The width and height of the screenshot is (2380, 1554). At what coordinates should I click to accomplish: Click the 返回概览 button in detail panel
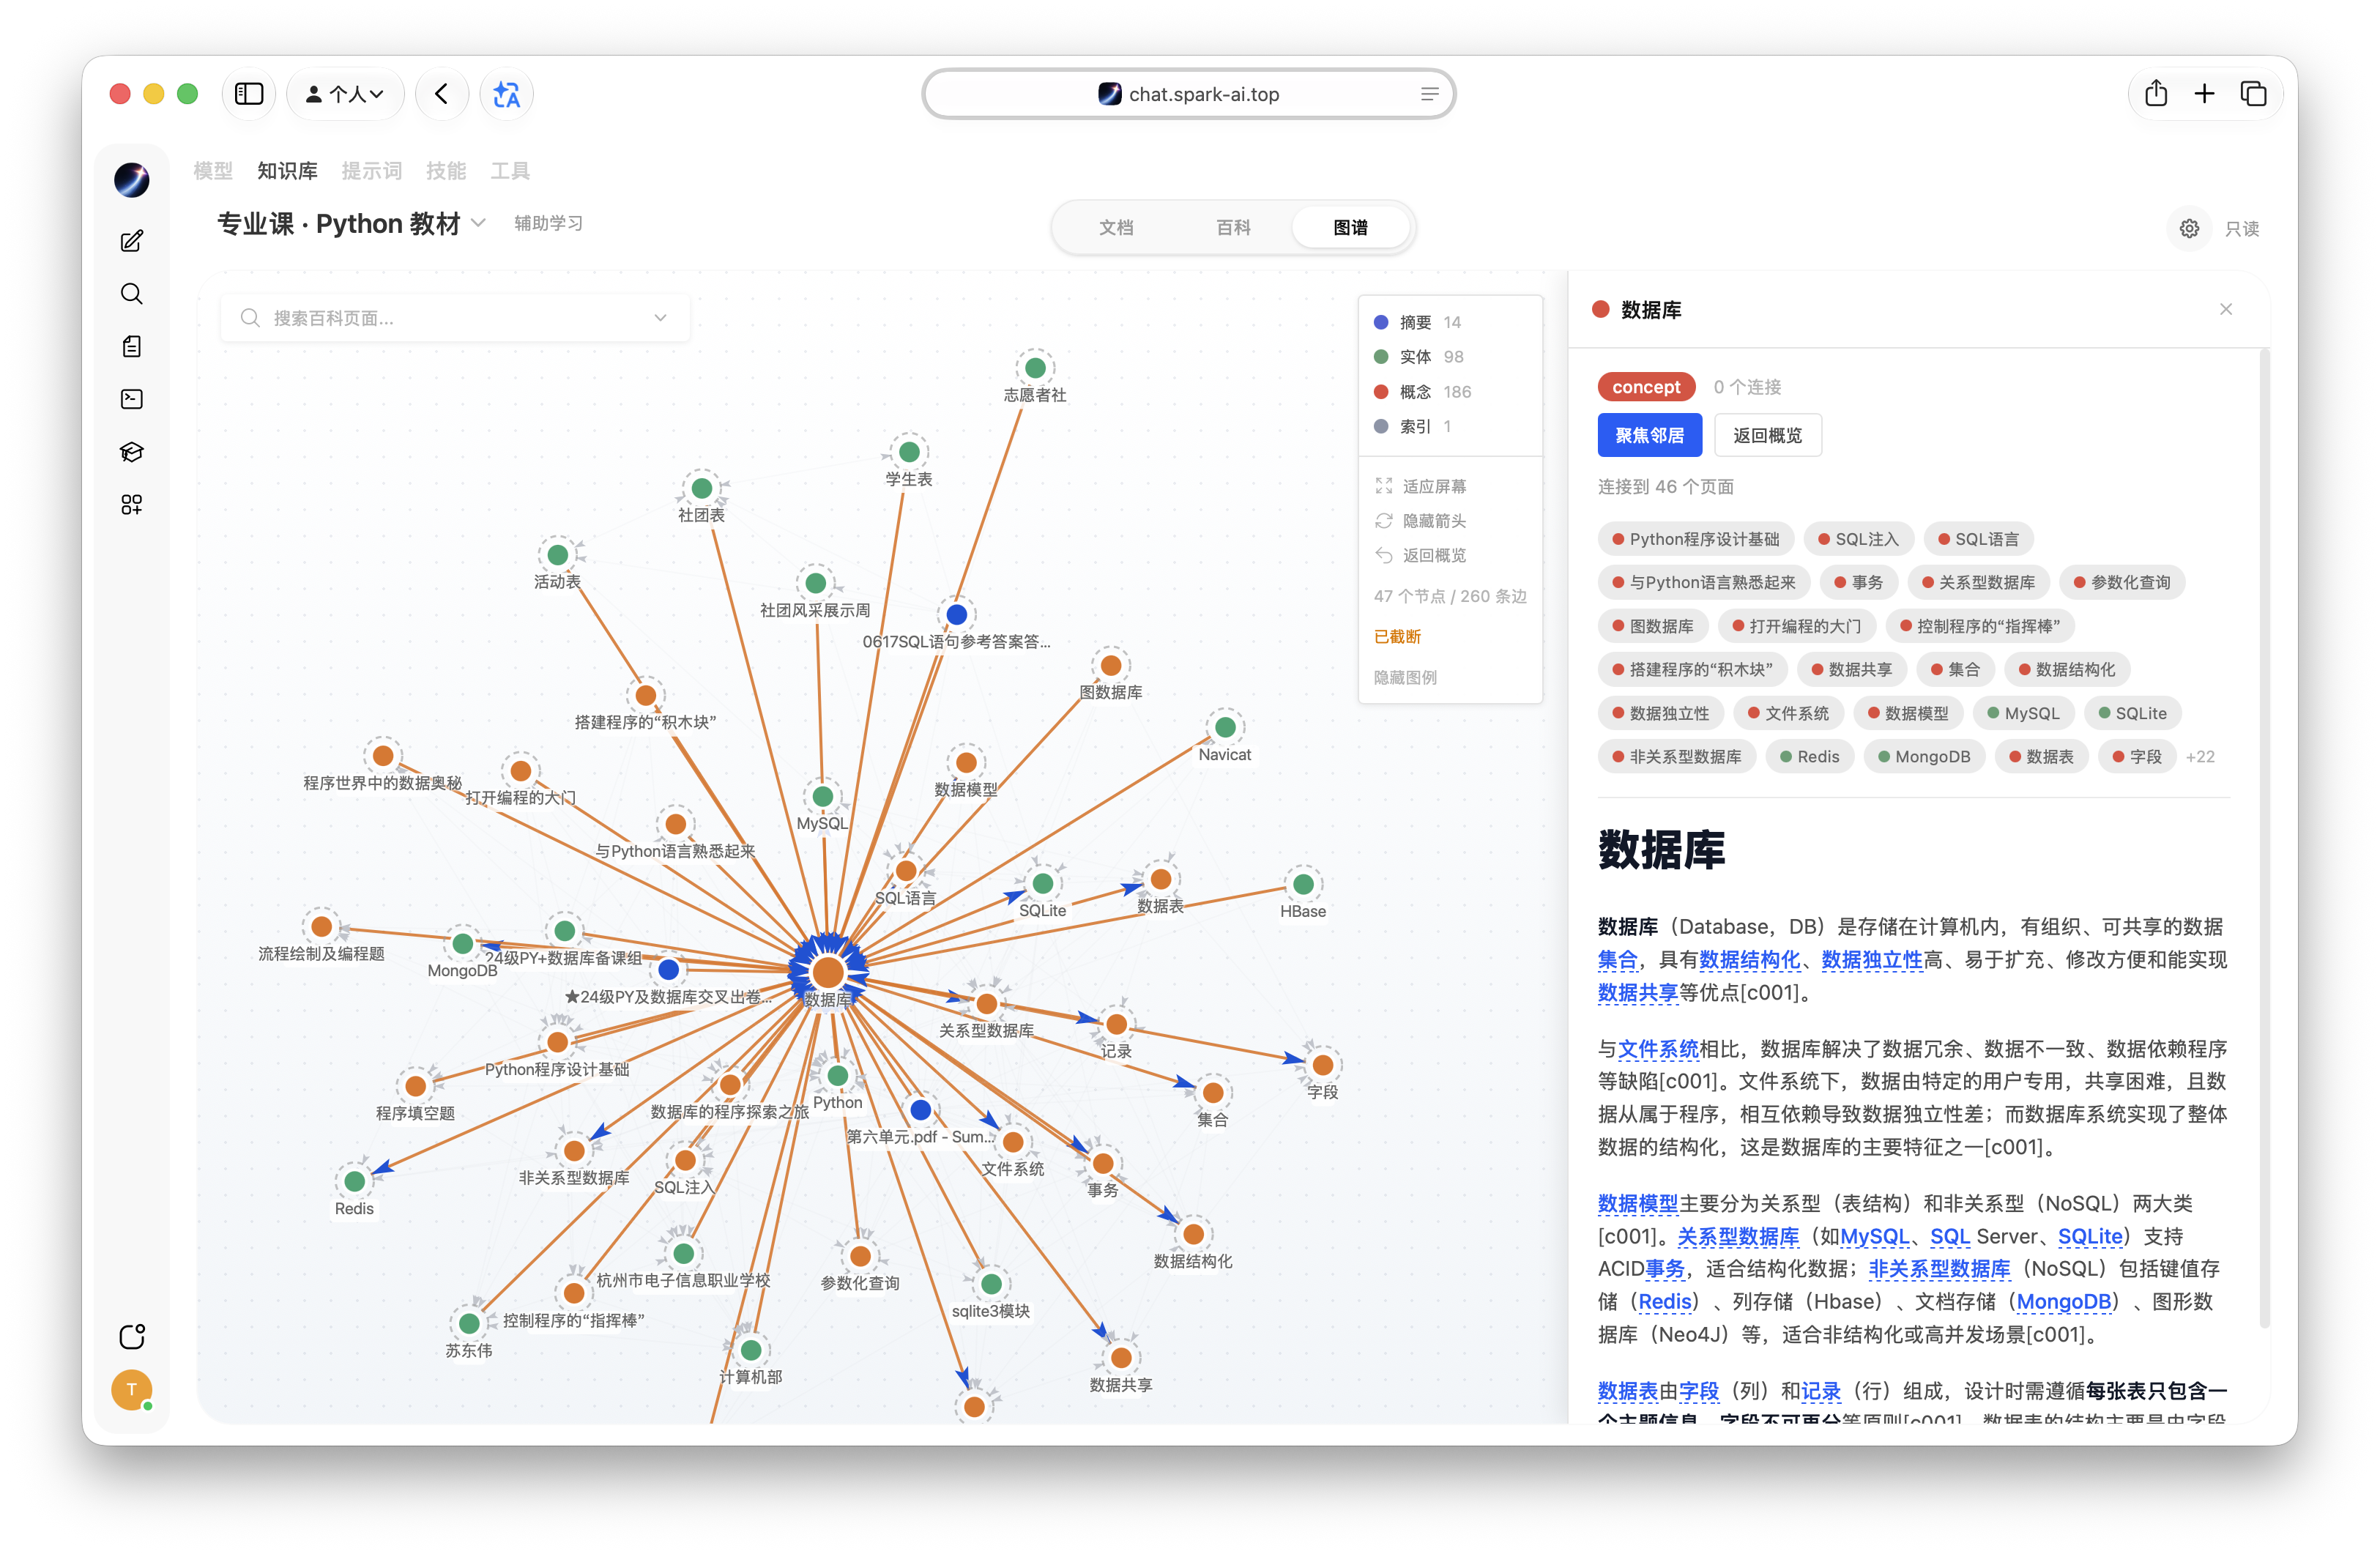(1767, 435)
